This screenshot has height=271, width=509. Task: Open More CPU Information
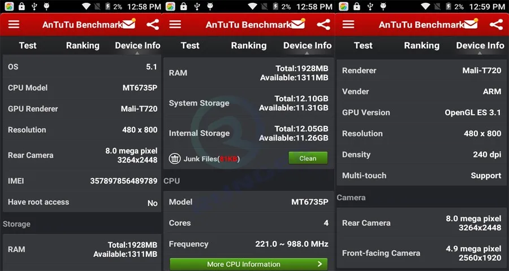[x=249, y=264]
